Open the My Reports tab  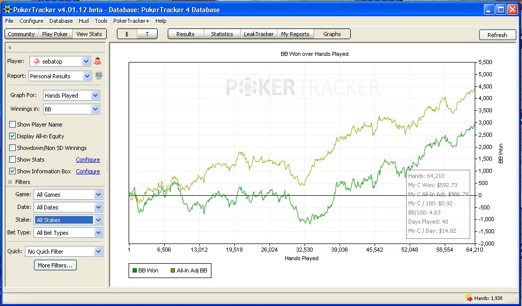tap(295, 34)
